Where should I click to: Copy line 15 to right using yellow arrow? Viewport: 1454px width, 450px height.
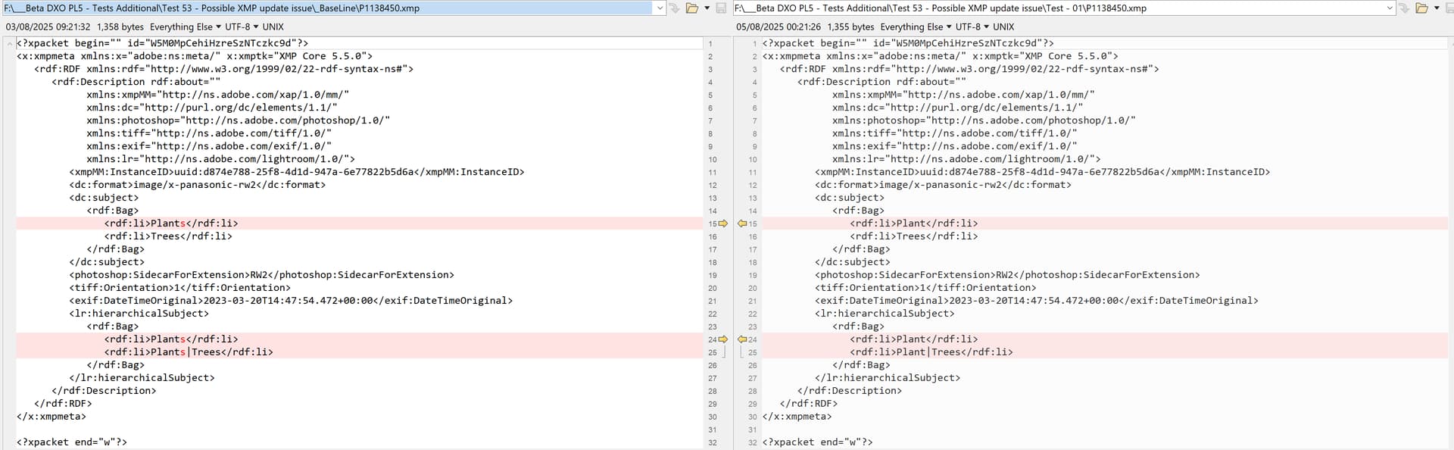723,223
